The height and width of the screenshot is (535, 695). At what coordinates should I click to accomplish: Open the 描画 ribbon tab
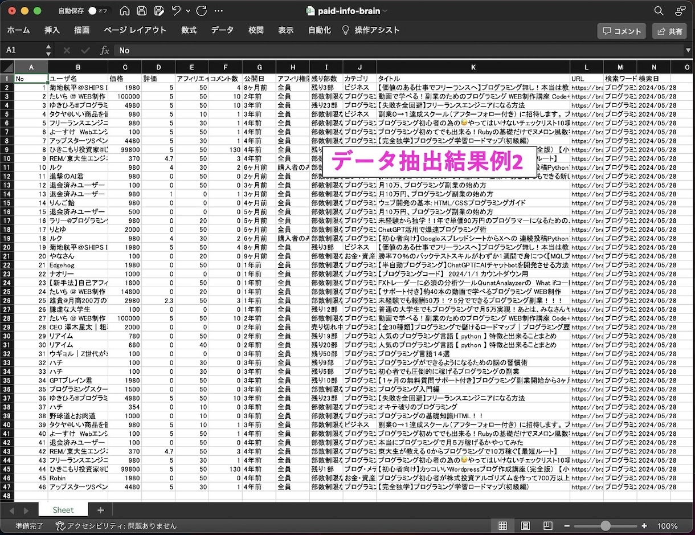[81, 30]
